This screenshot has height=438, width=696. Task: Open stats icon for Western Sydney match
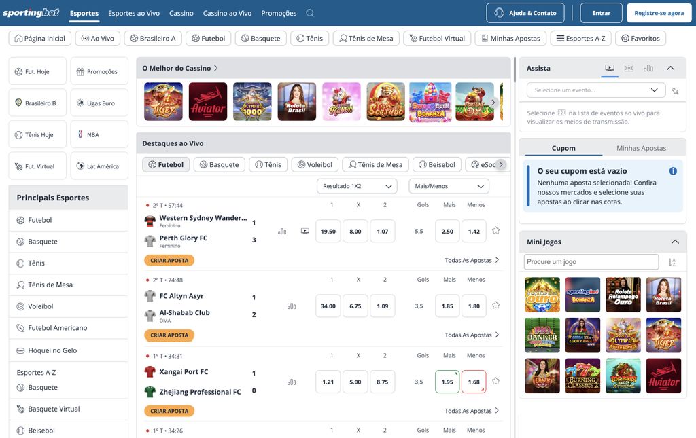click(x=282, y=231)
